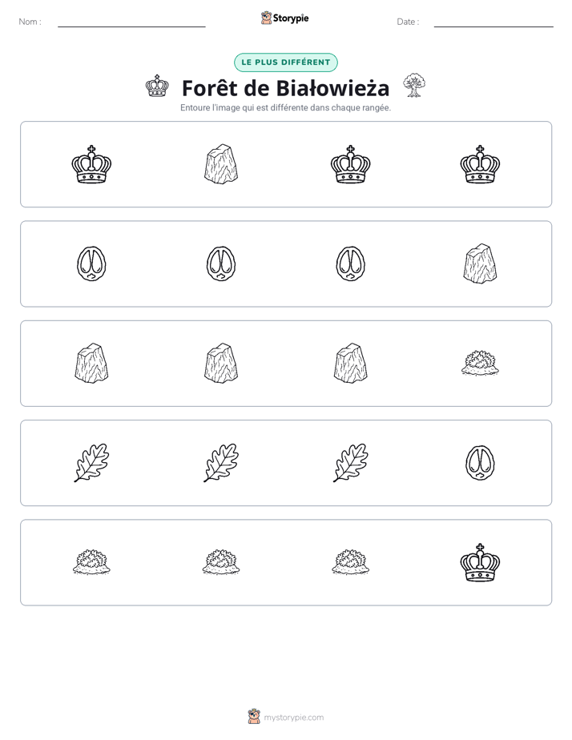Select the crown in the moss mound row
The image size is (572, 740).
(x=480, y=562)
